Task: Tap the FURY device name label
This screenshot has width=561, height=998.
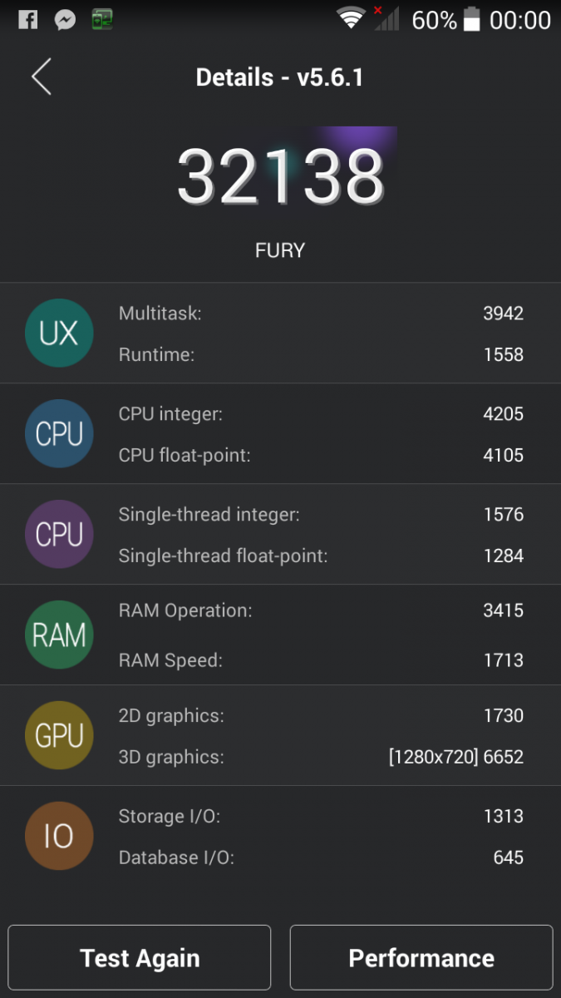Action: [280, 250]
